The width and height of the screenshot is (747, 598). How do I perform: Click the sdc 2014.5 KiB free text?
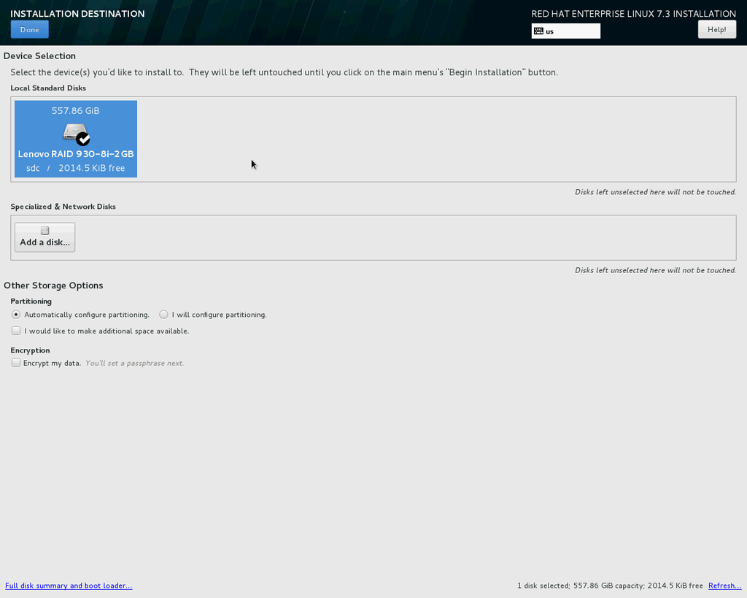pyautogui.click(x=76, y=168)
